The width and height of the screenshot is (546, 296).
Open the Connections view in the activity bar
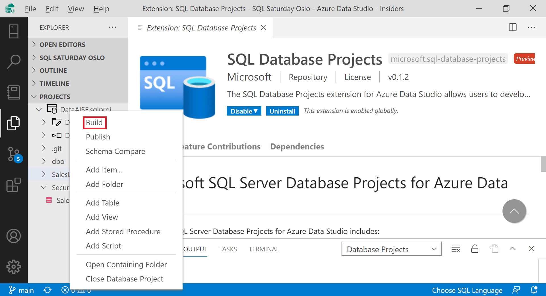(13, 31)
